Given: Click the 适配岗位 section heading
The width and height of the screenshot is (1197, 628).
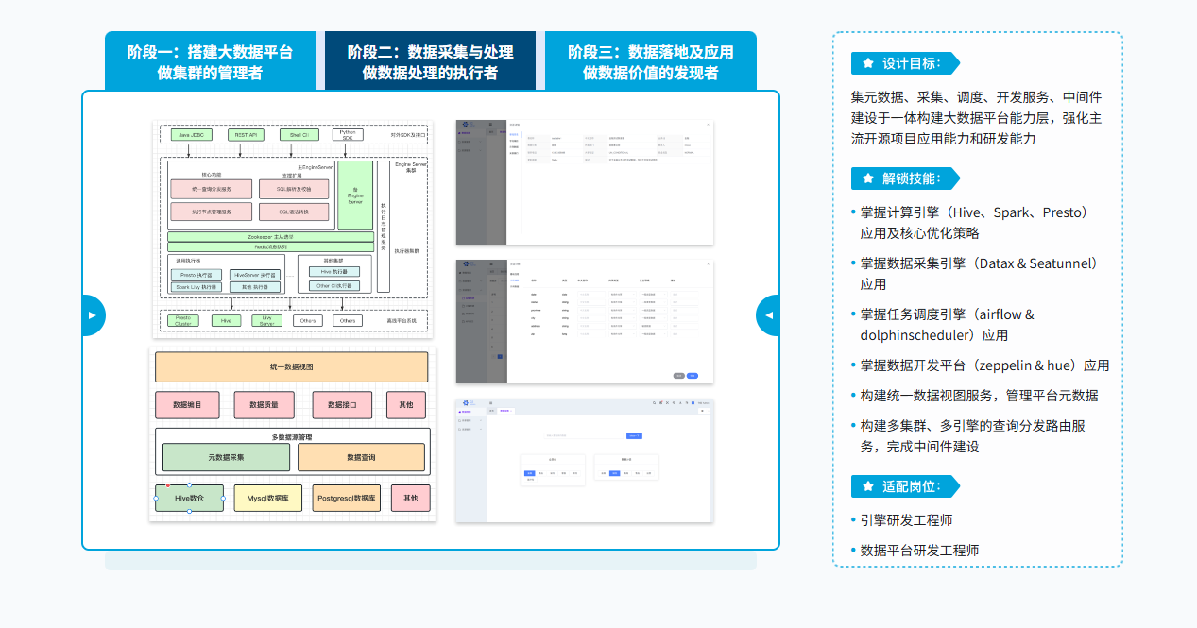Looking at the screenshot, I should pos(911,486).
